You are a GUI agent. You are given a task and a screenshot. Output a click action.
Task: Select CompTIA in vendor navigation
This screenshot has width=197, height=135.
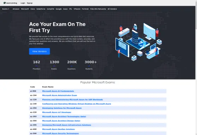(50, 9)
